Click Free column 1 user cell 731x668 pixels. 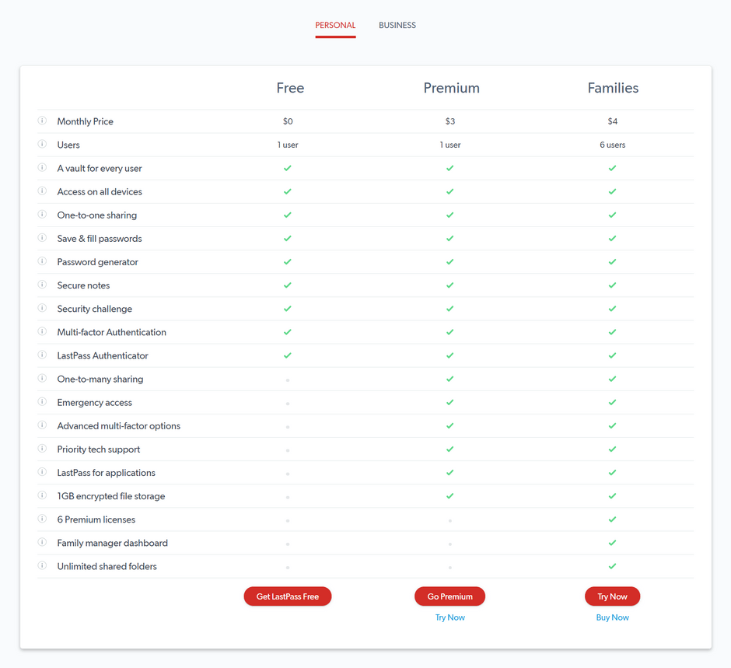click(288, 145)
